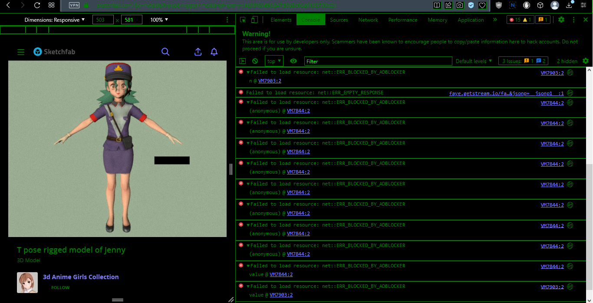Open the Default levels dropdown
The width and height of the screenshot is (593, 303).
click(474, 61)
